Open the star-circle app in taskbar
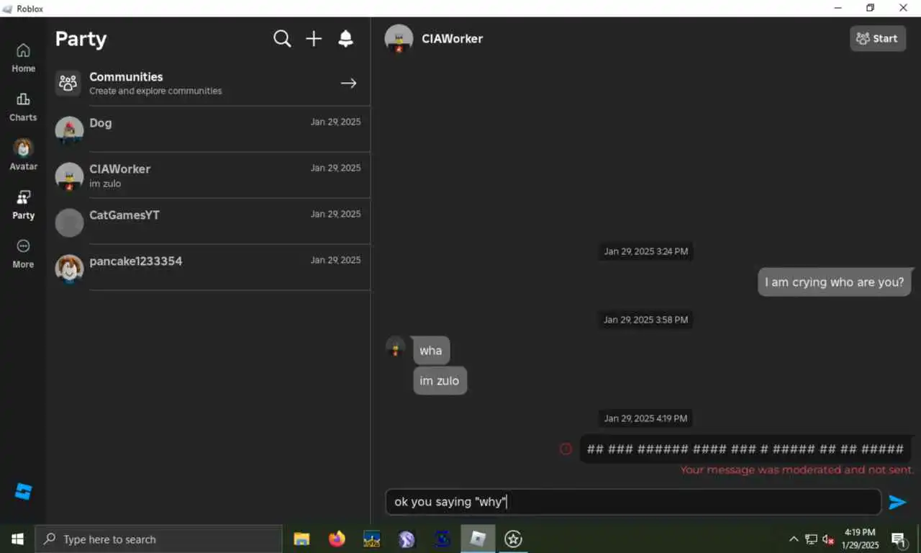This screenshot has width=921, height=553. (513, 539)
